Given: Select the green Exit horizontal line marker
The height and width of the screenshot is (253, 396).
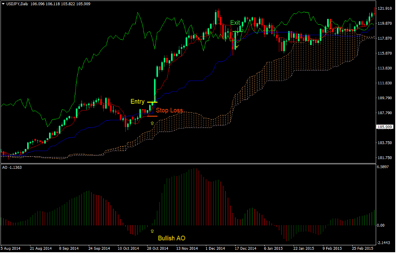Looking at the screenshot, I should coord(237,31).
